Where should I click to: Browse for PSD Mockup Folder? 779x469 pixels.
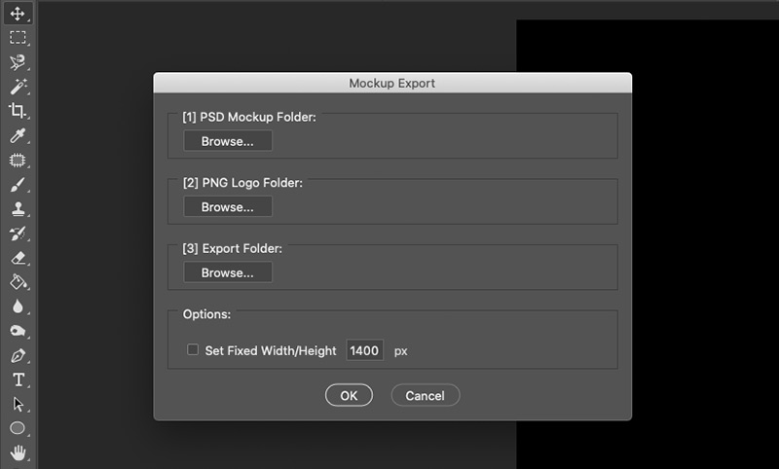click(228, 141)
